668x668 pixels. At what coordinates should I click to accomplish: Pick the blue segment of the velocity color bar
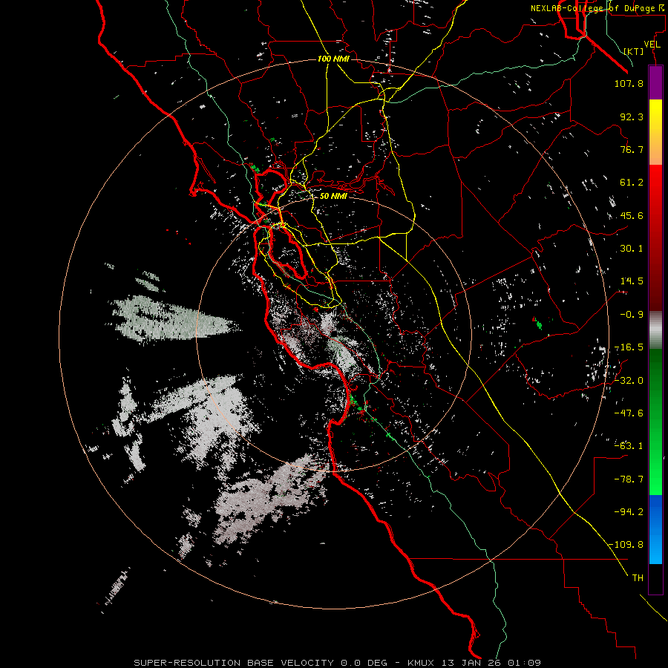(x=655, y=529)
